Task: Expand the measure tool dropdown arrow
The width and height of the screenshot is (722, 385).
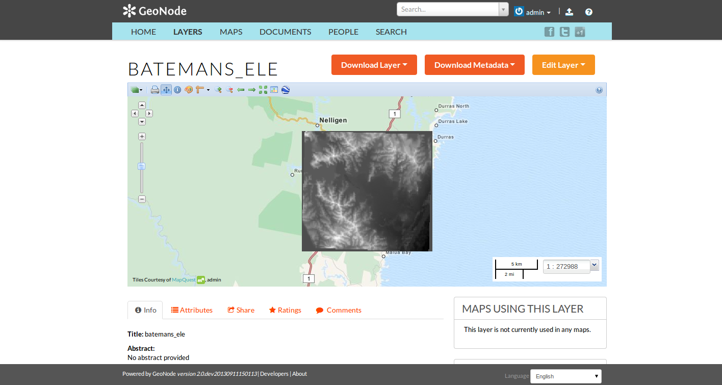Action: pyautogui.click(x=208, y=90)
